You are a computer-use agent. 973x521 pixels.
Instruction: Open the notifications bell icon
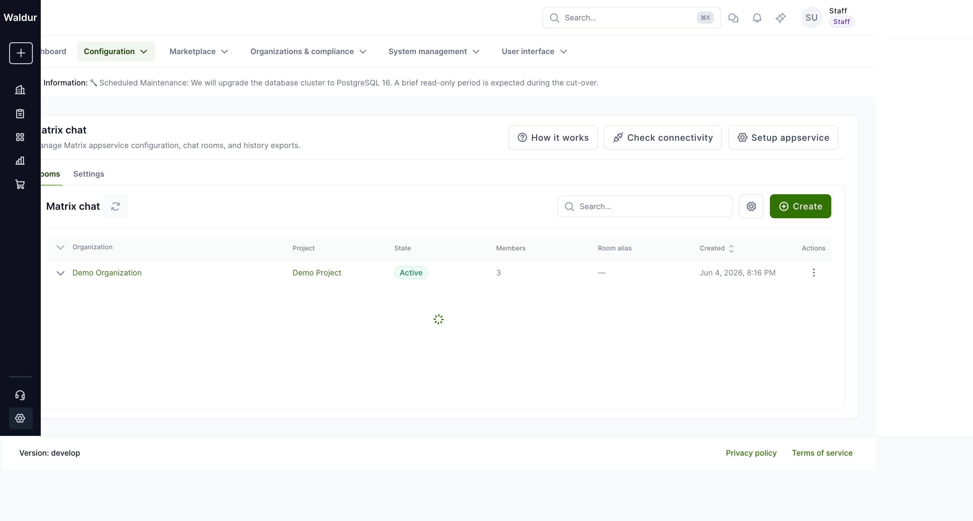tap(757, 18)
